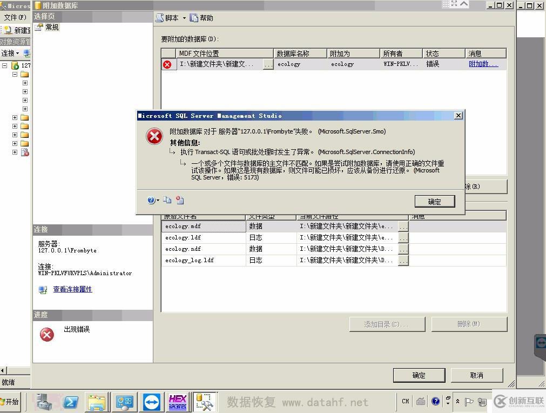Click the left arrow of Object Explorer scrollbar
The width and height of the screenshot is (546, 413).
coord(3,370)
